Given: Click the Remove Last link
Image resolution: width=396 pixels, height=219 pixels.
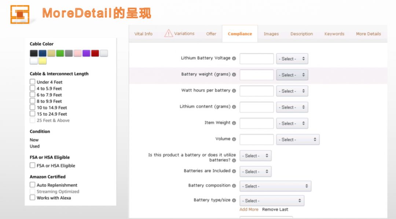Looking at the screenshot, I should click(x=275, y=209).
